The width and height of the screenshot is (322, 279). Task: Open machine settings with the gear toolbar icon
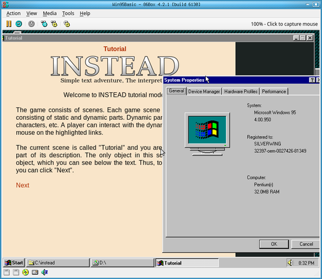(67, 24)
